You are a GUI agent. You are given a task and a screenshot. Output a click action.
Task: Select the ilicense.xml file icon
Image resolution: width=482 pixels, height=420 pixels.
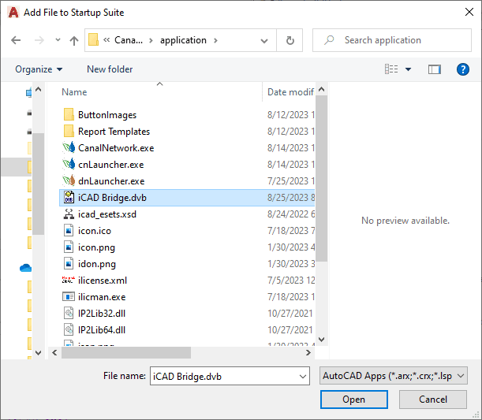[68, 280]
